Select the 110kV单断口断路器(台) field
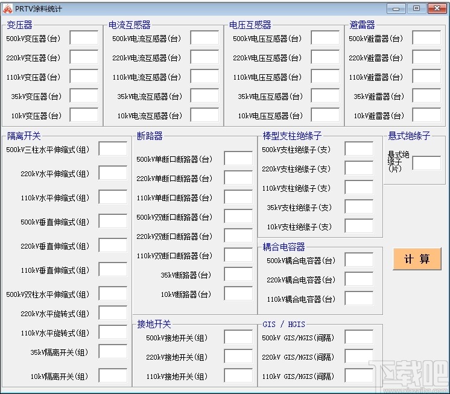The height and width of the screenshot is (394, 450). [x=238, y=197]
